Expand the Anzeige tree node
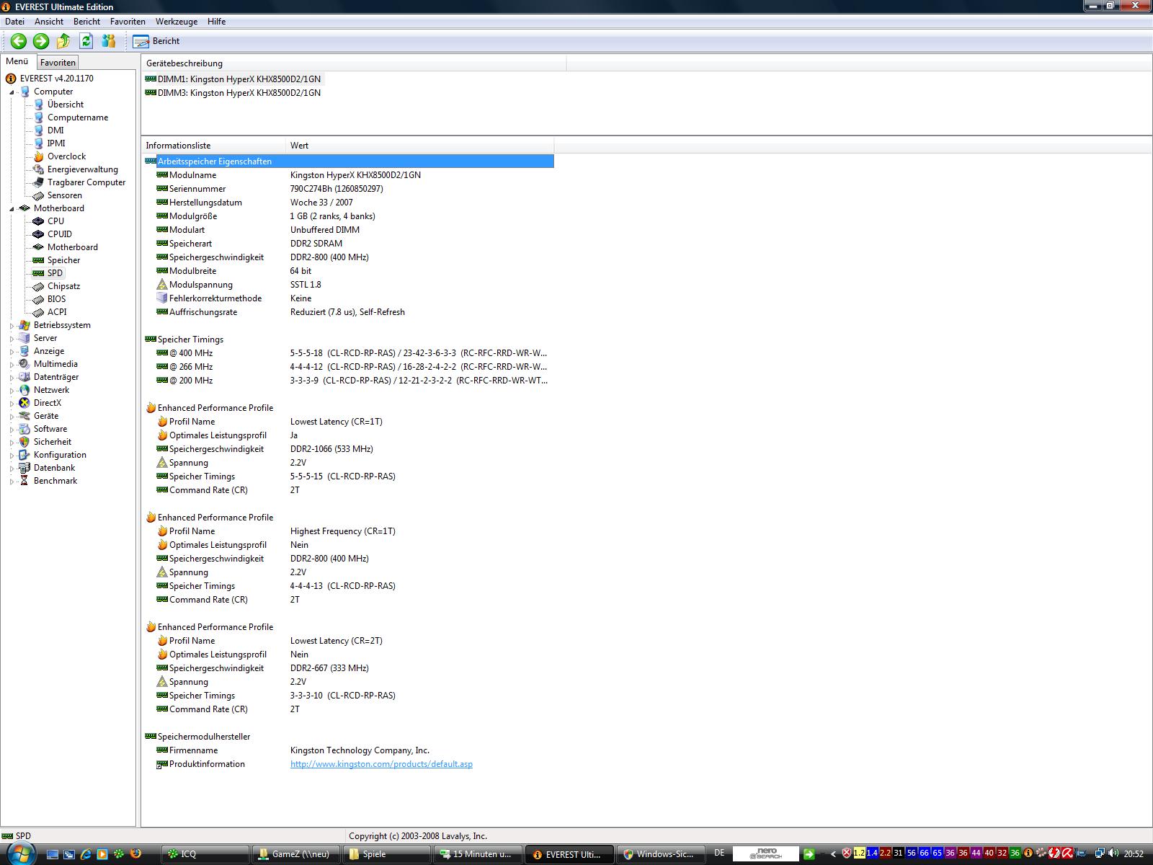 tap(12, 352)
